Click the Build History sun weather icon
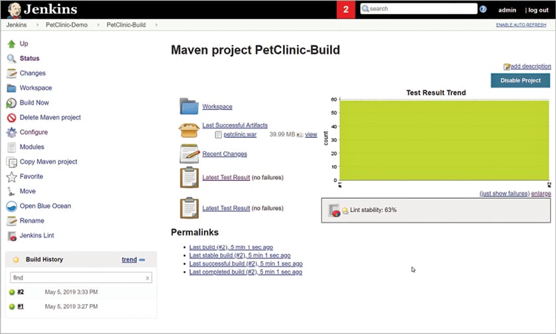Viewport: 556px width, 334px height. (16, 260)
